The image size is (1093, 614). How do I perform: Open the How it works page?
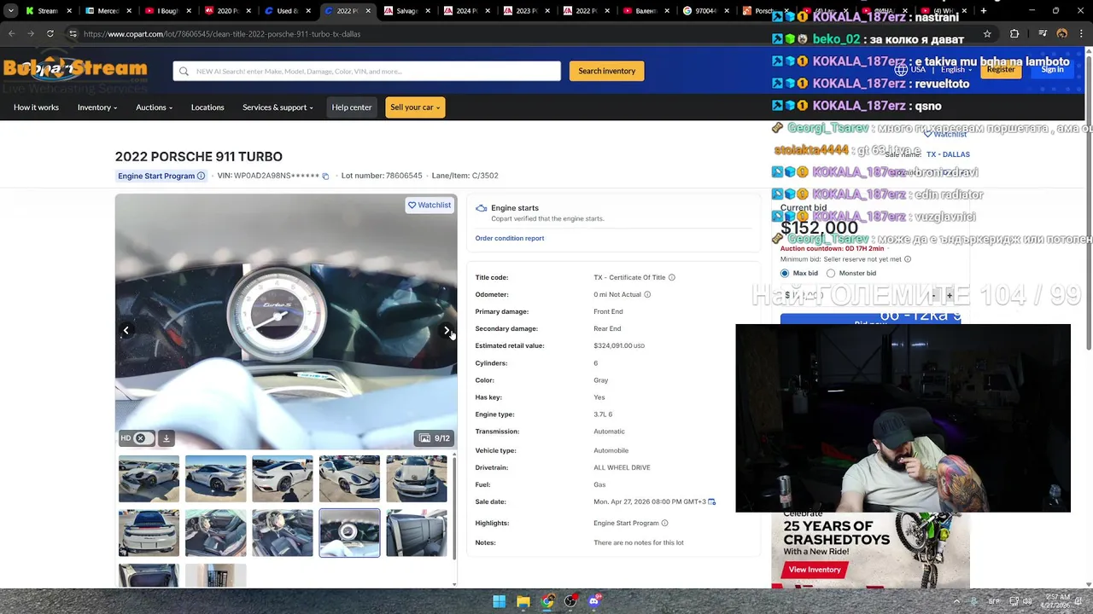coord(36,107)
